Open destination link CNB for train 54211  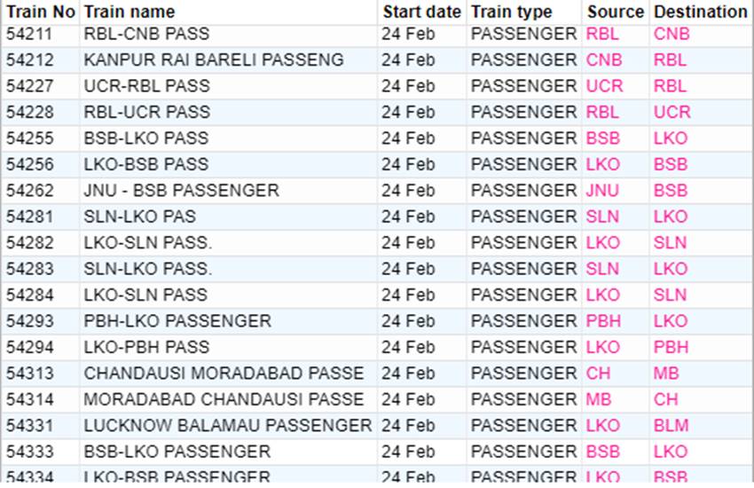(x=672, y=35)
